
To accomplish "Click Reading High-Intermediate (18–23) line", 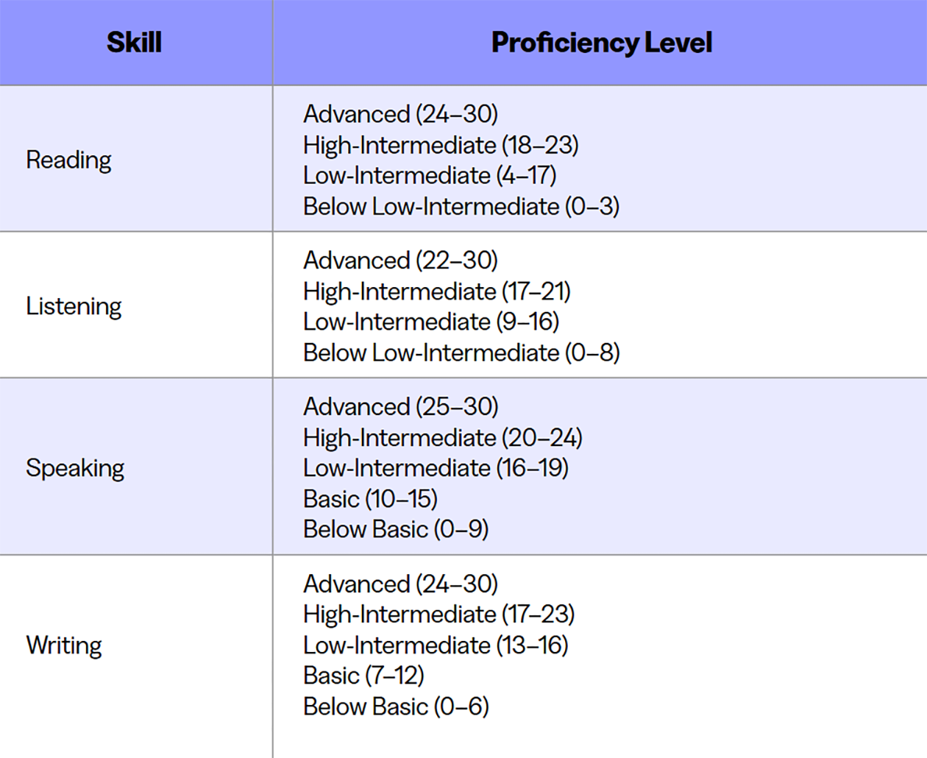I will [441, 145].
